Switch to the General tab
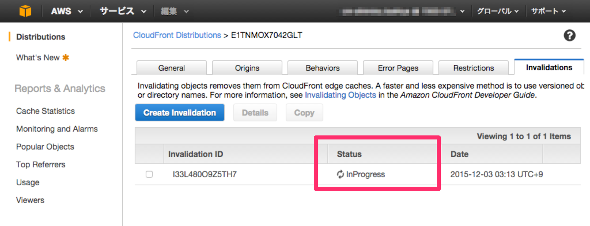The image size is (590, 226). (172, 68)
